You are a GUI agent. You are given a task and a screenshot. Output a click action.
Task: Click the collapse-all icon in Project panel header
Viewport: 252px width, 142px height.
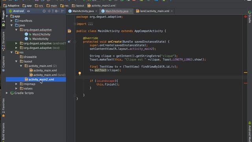49,11
